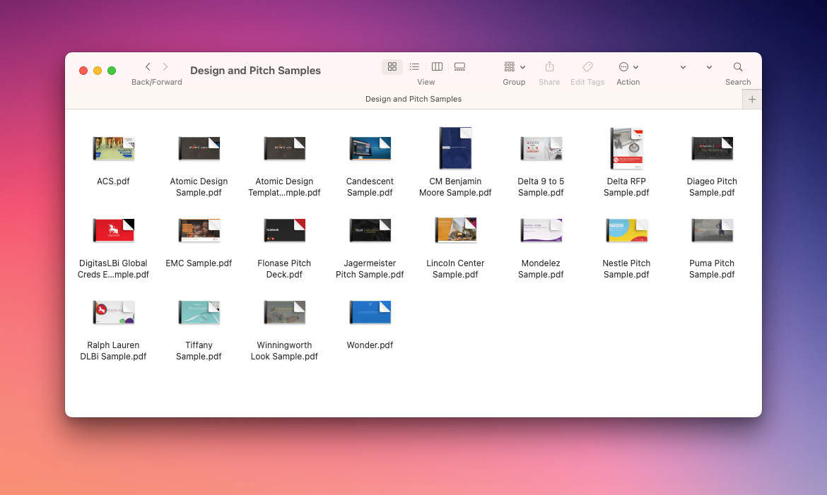Select the Nestle Pitch Sample.pdf icon

[626, 230]
